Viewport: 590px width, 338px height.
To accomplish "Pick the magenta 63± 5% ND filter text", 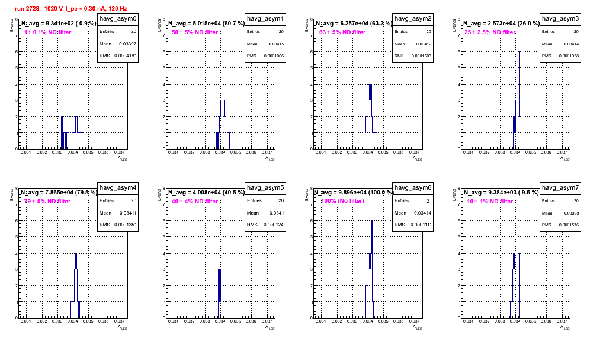I will pos(342,32).
